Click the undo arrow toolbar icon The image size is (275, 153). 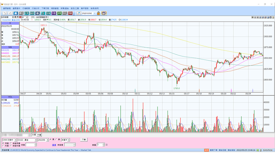coord(5,13)
